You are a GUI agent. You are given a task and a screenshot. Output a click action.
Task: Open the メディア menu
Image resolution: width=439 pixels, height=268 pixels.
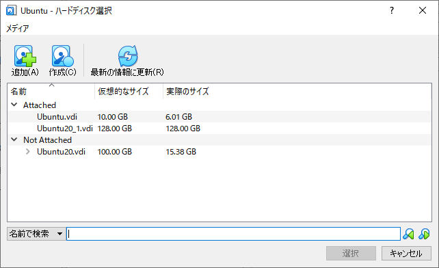[17, 28]
